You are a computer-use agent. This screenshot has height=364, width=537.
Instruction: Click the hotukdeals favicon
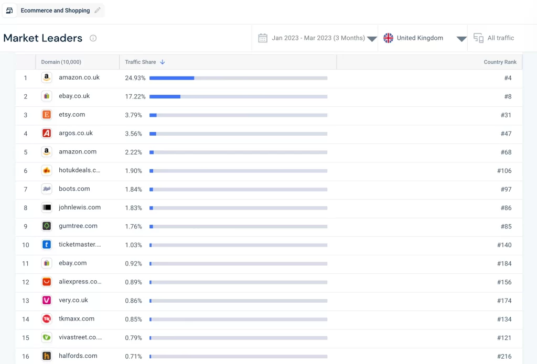(x=47, y=170)
